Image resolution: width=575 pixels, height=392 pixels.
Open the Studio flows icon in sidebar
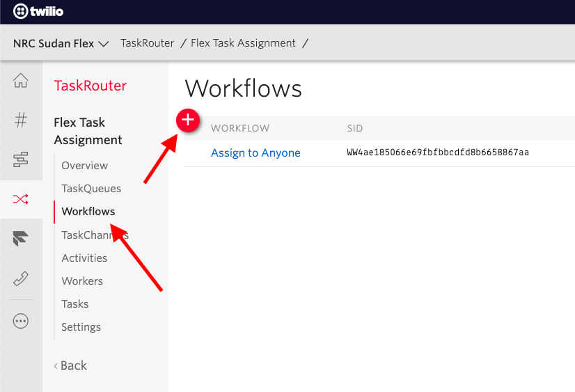click(x=21, y=159)
